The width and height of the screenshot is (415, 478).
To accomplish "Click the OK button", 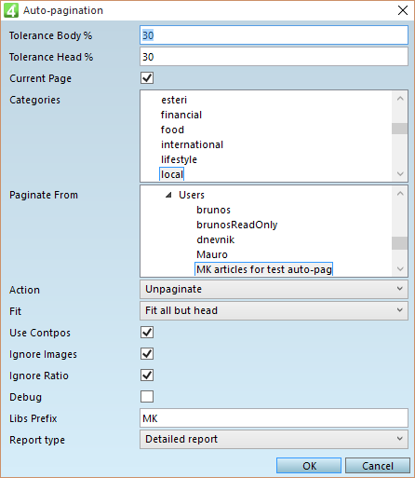I will [x=309, y=466].
